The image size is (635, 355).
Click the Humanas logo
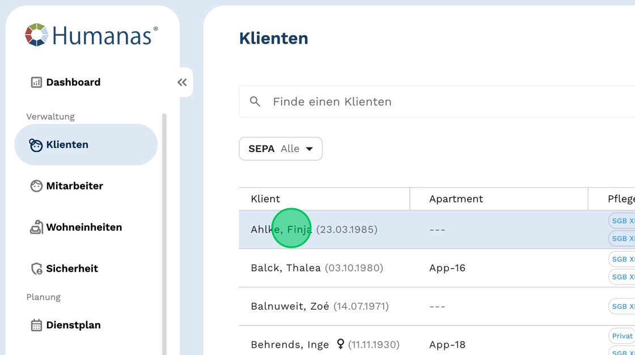pyautogui.click(x=91, y=35)
